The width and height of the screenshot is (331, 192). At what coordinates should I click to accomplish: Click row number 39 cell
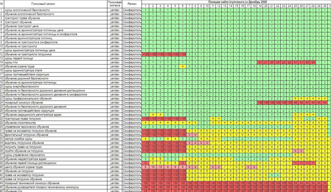(x=2, y=163)
